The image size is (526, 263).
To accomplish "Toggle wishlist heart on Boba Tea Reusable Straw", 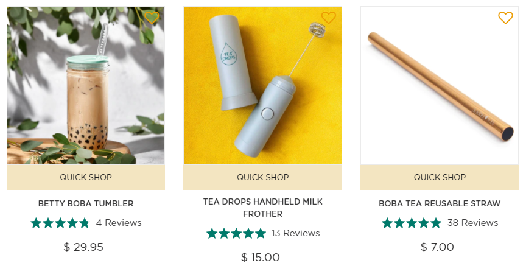I will 505,18.
